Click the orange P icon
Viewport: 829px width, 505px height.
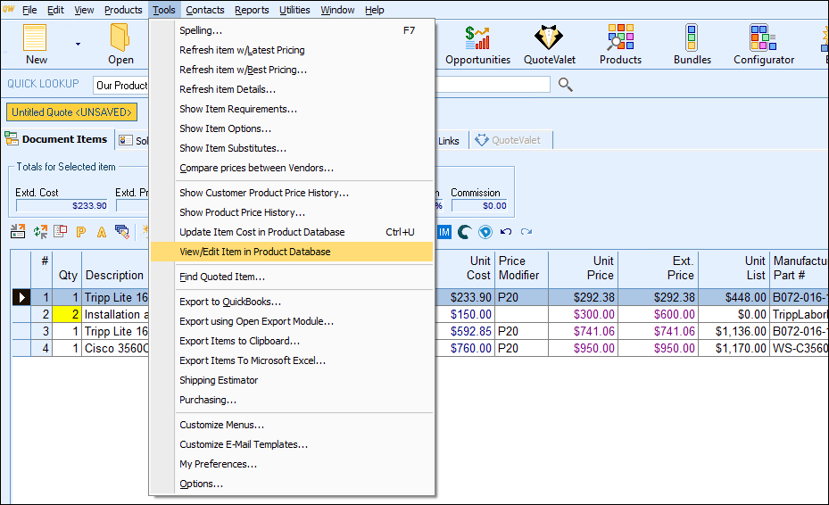coord(80,232)
